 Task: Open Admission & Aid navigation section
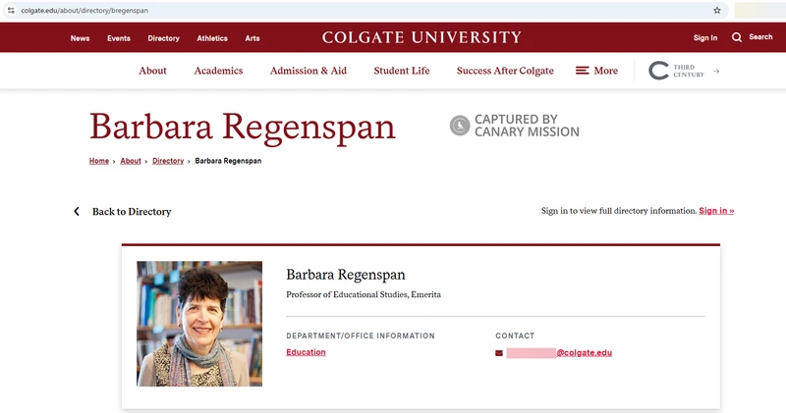pos(309,71)
